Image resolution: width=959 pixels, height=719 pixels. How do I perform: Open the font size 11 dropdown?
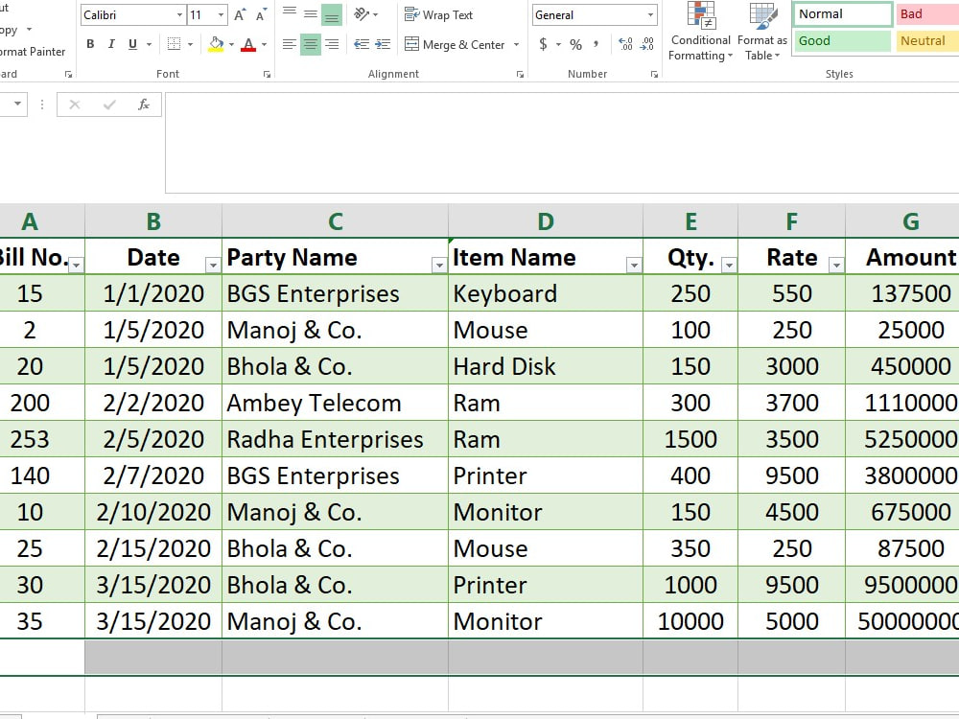pos(221,14)
